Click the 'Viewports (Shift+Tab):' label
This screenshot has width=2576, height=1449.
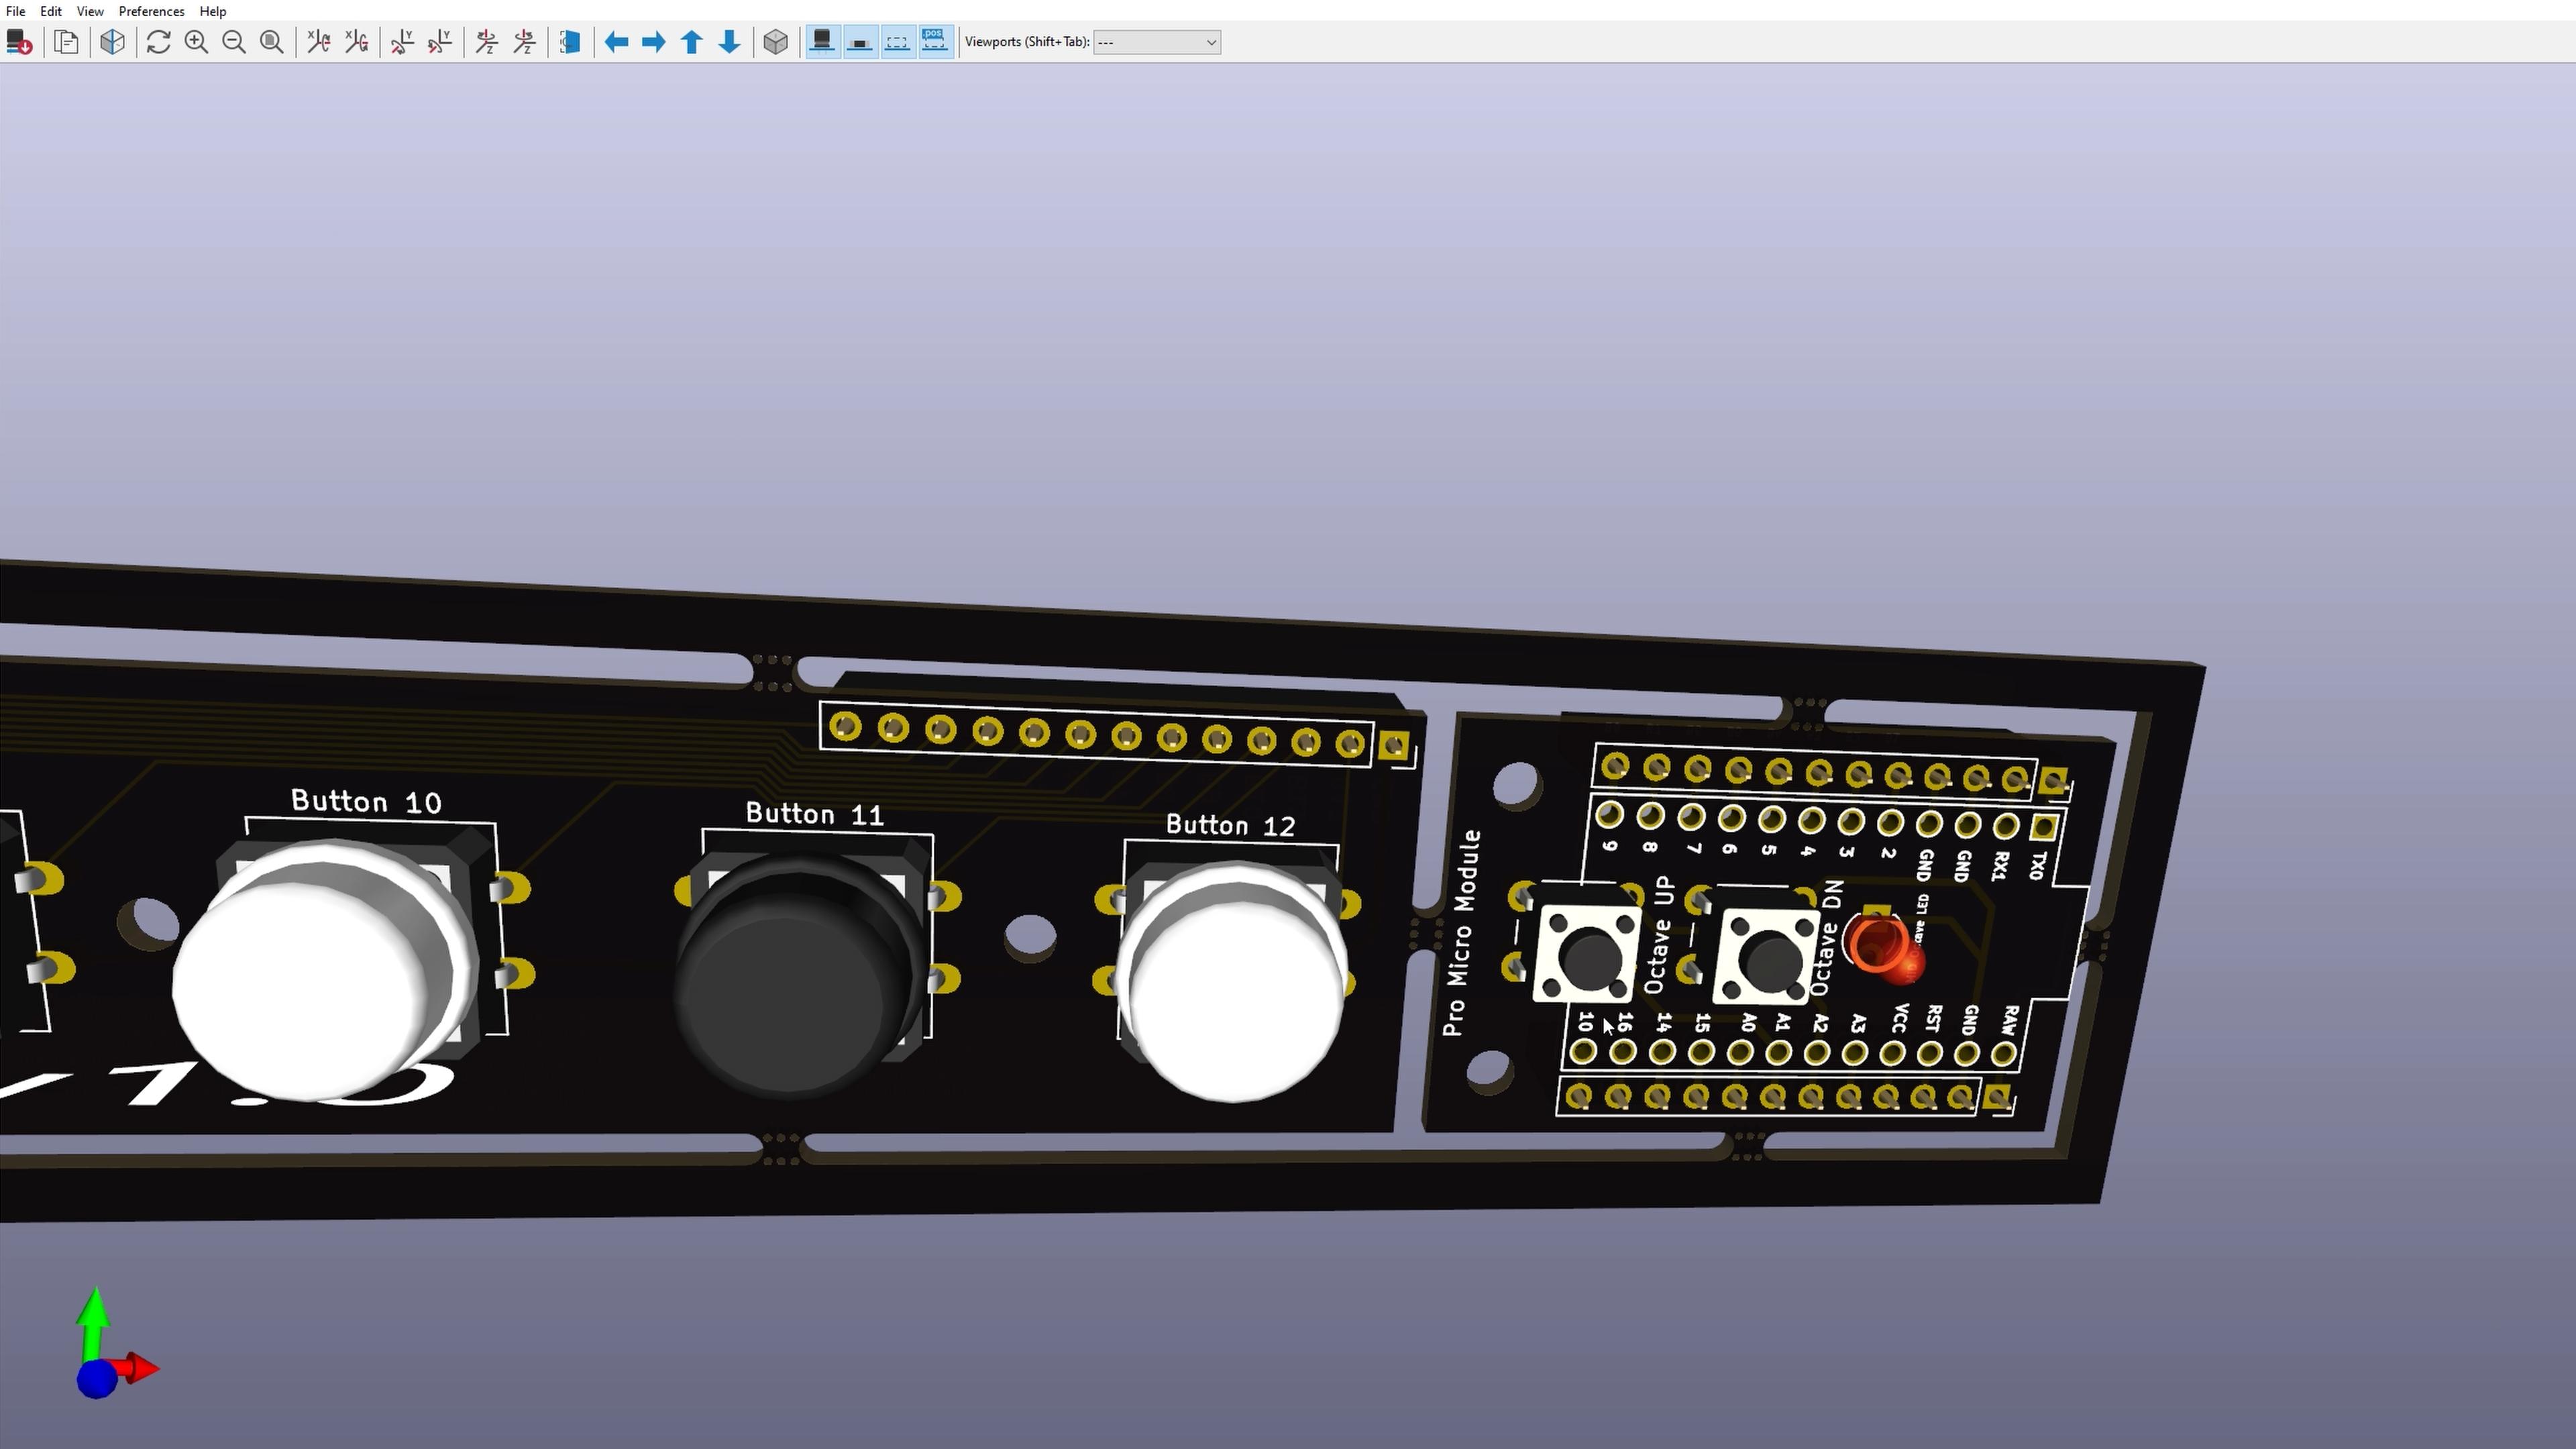[x=1027, y=42]
